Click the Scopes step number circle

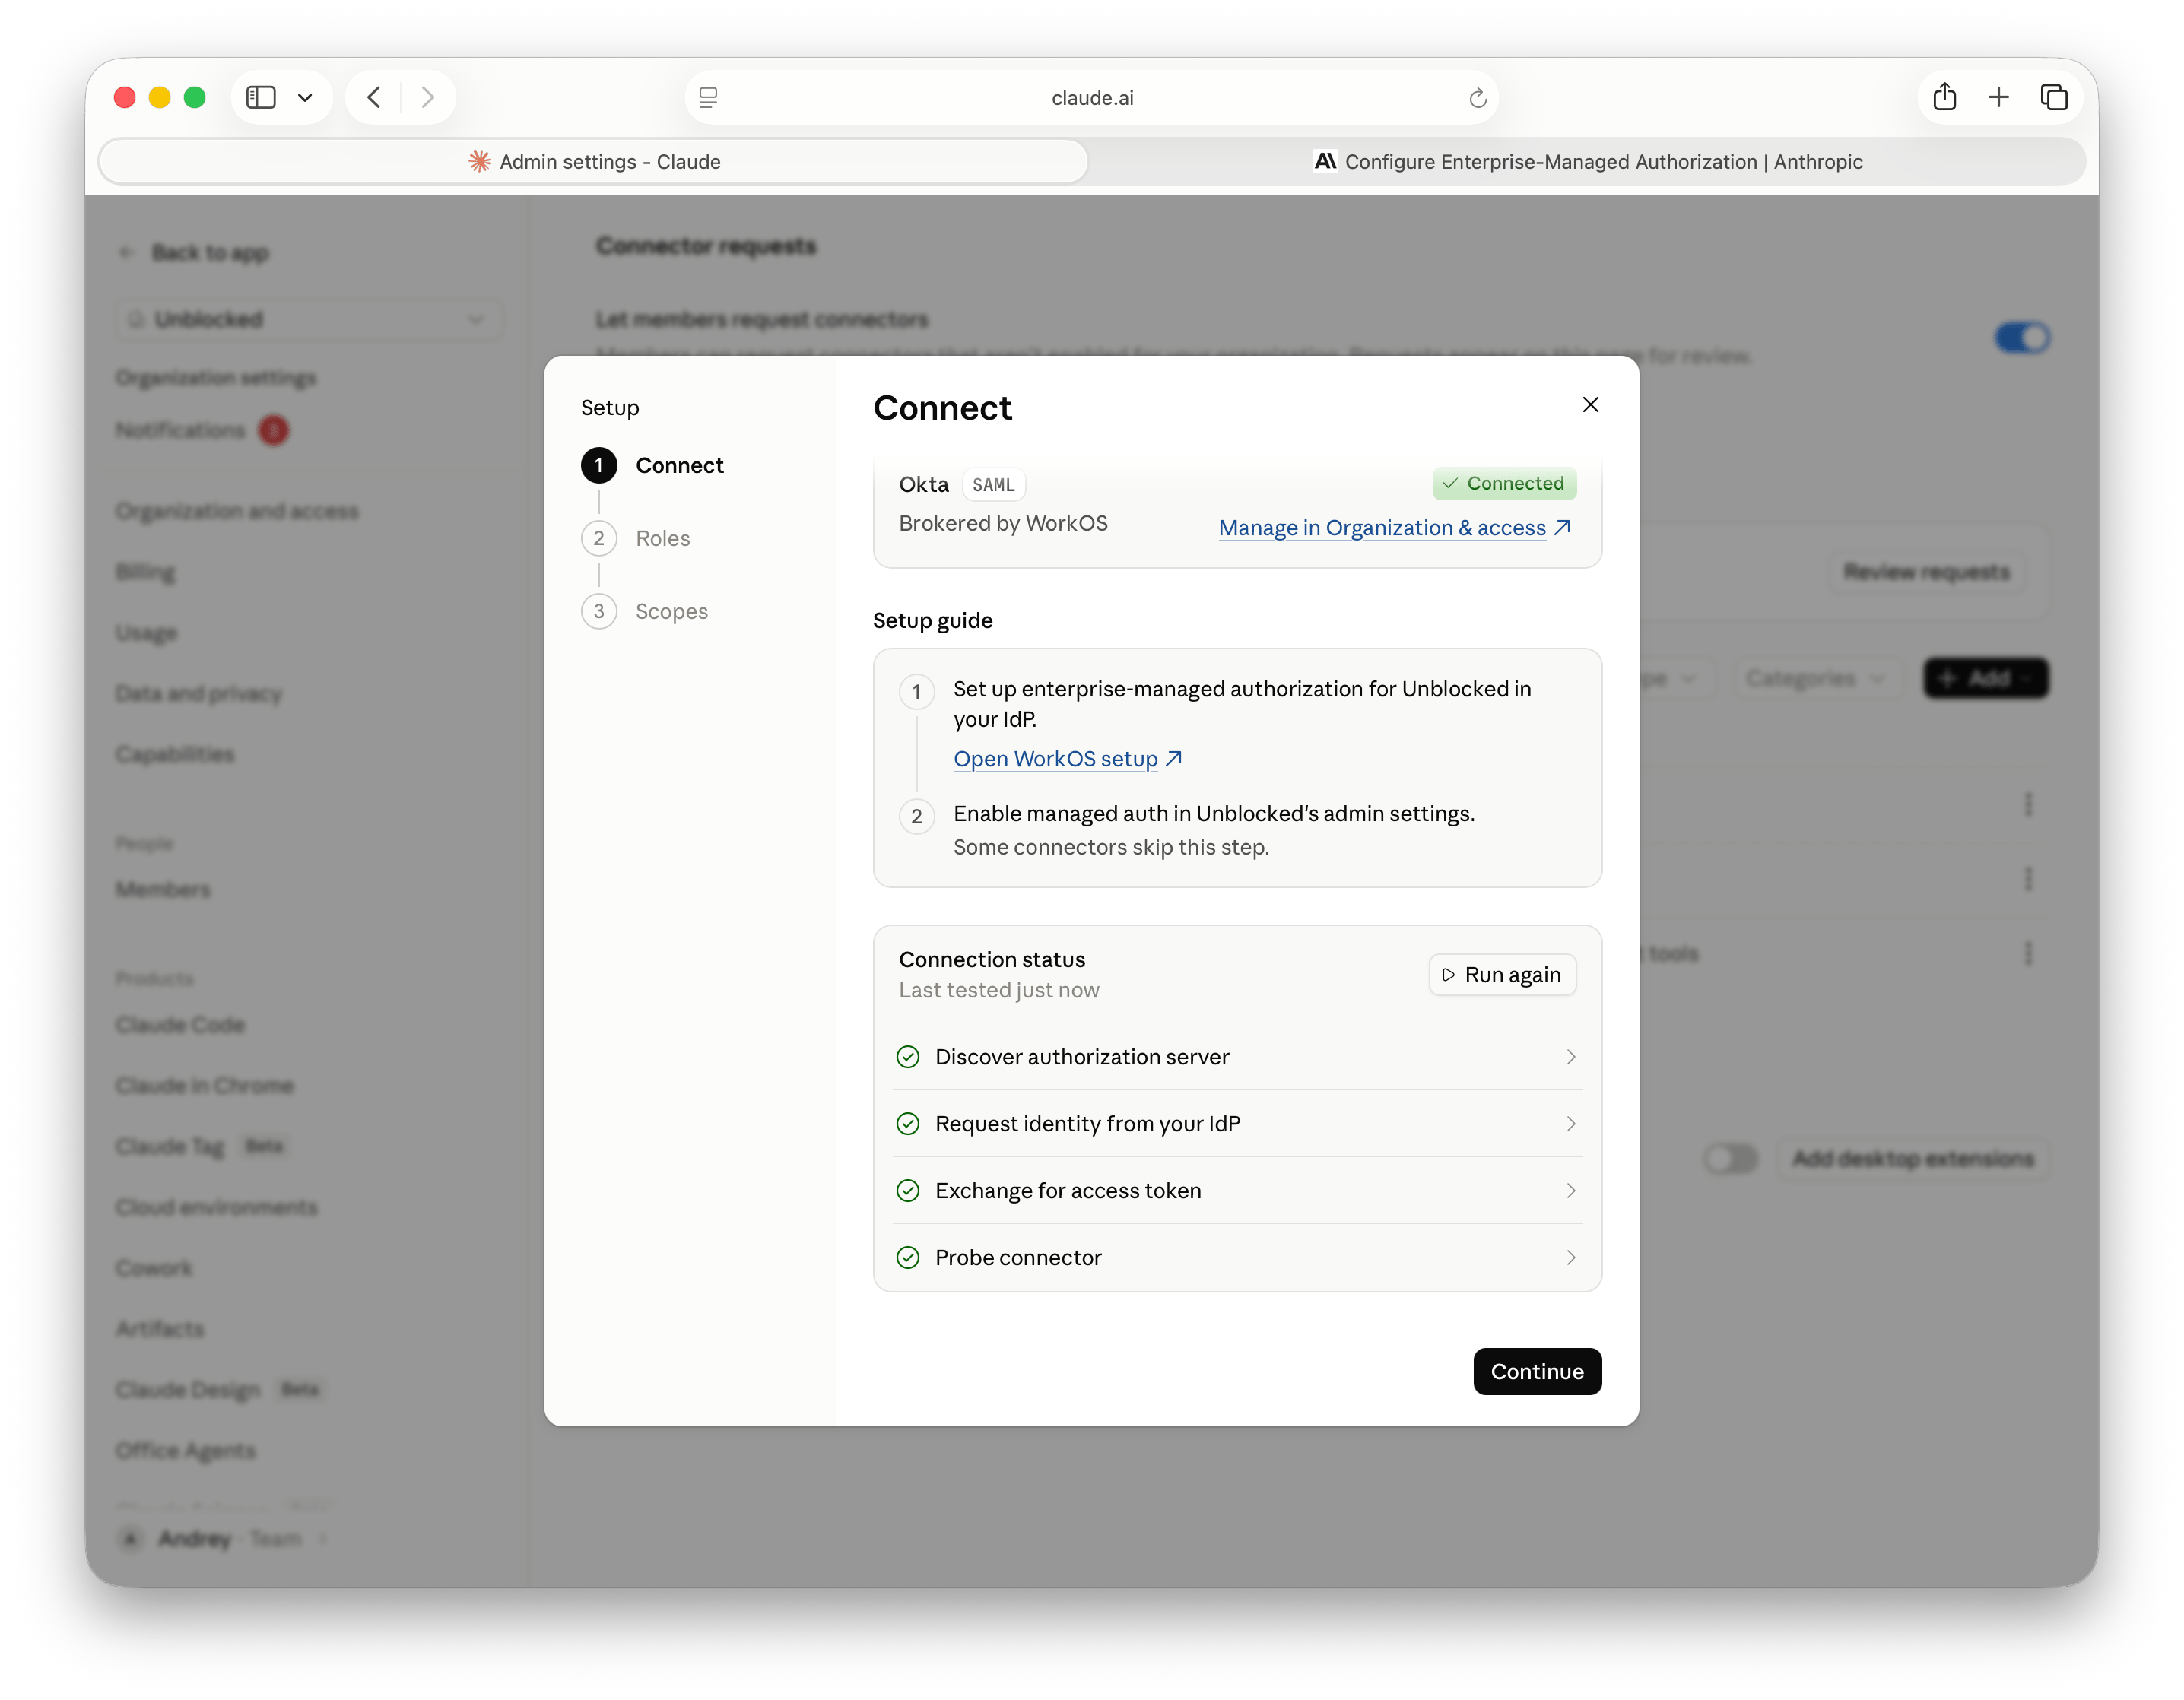(598, 611)
